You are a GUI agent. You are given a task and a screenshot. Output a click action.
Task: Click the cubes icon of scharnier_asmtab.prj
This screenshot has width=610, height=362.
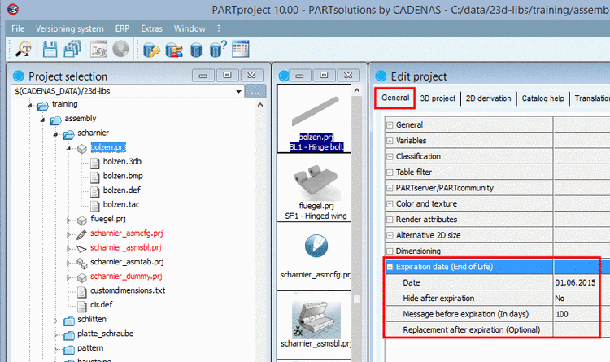pos(81,263)
